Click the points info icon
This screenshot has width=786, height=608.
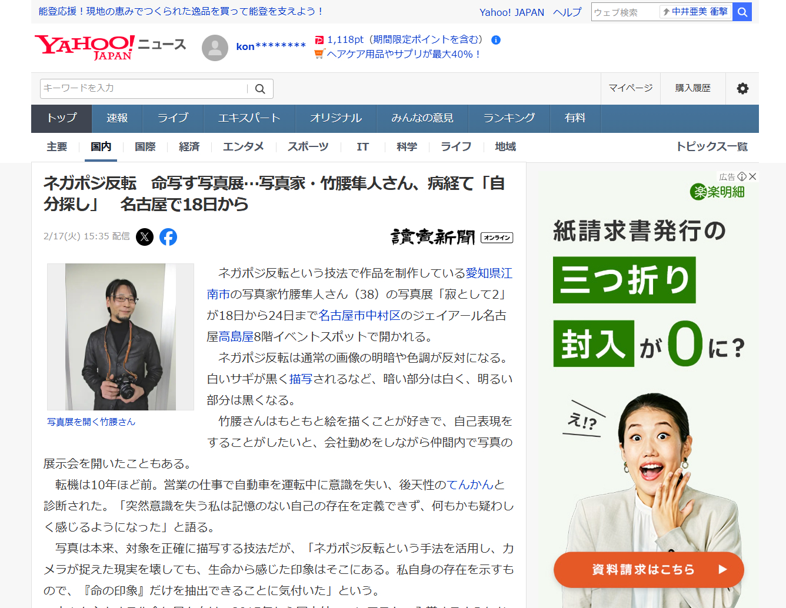pos(496,40)
